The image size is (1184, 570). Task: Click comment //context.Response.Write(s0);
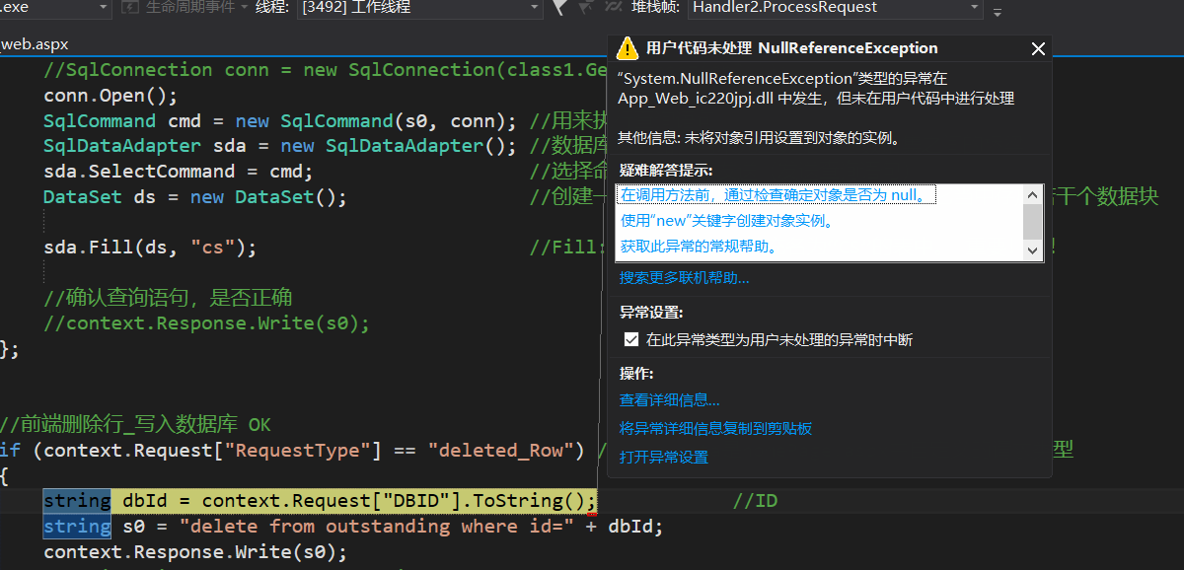pyautogui.click(x=207, y=323)
